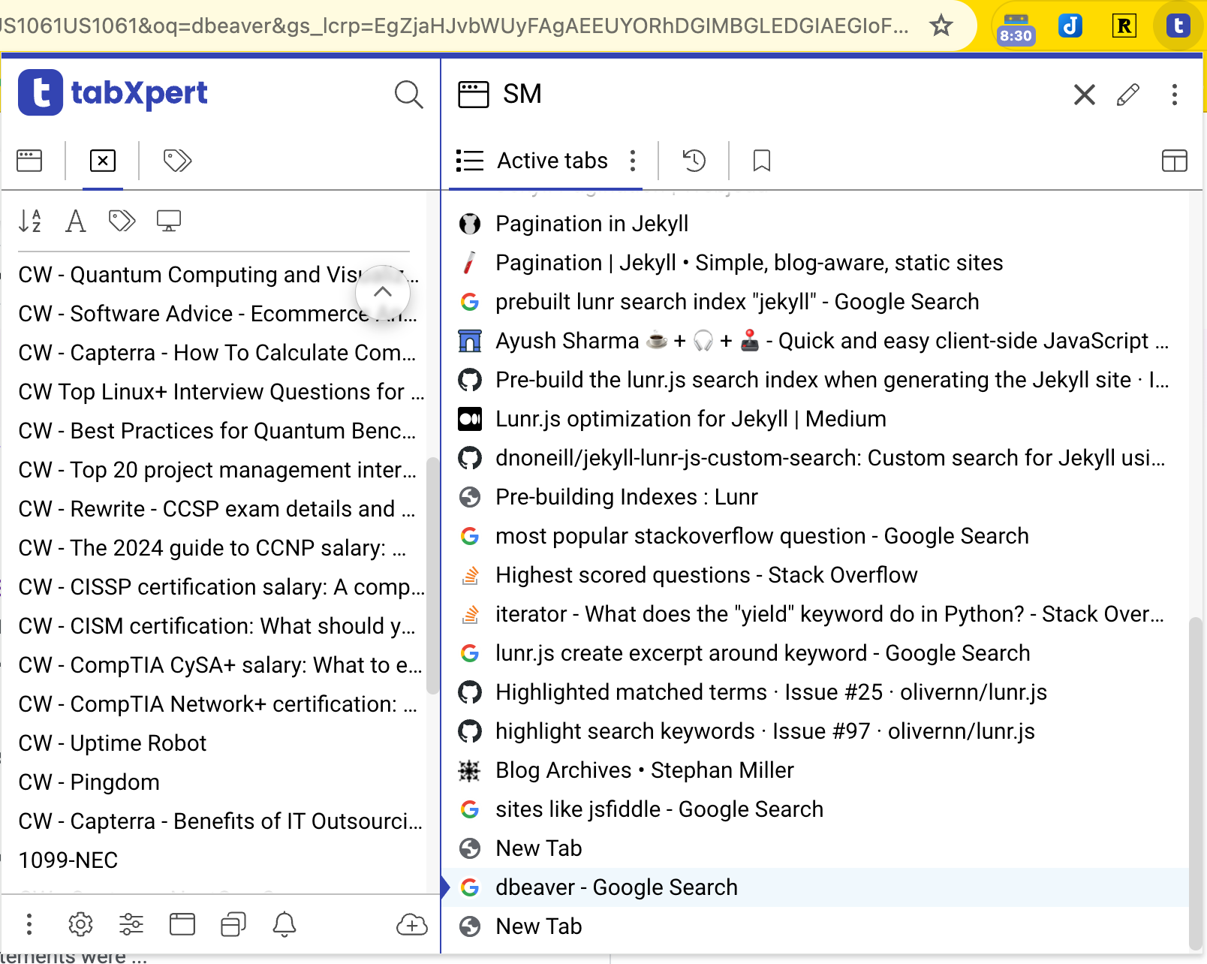Bookmark page with star in address bar

point(941,26)
